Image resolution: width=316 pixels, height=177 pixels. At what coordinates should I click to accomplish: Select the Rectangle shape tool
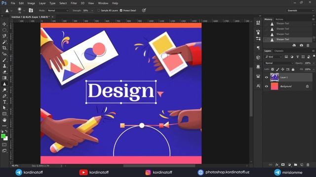(4, 114)
